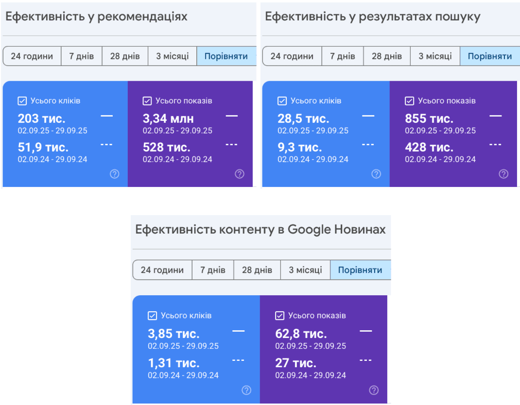Screen dimensions: 520x405
Task: Toggle 'Усього кліків' checkbox in Google News panel
Action: 152,316
